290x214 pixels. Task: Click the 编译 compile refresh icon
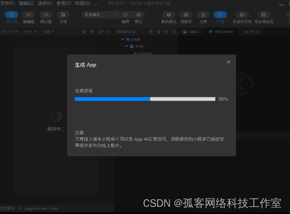(125, 15)
